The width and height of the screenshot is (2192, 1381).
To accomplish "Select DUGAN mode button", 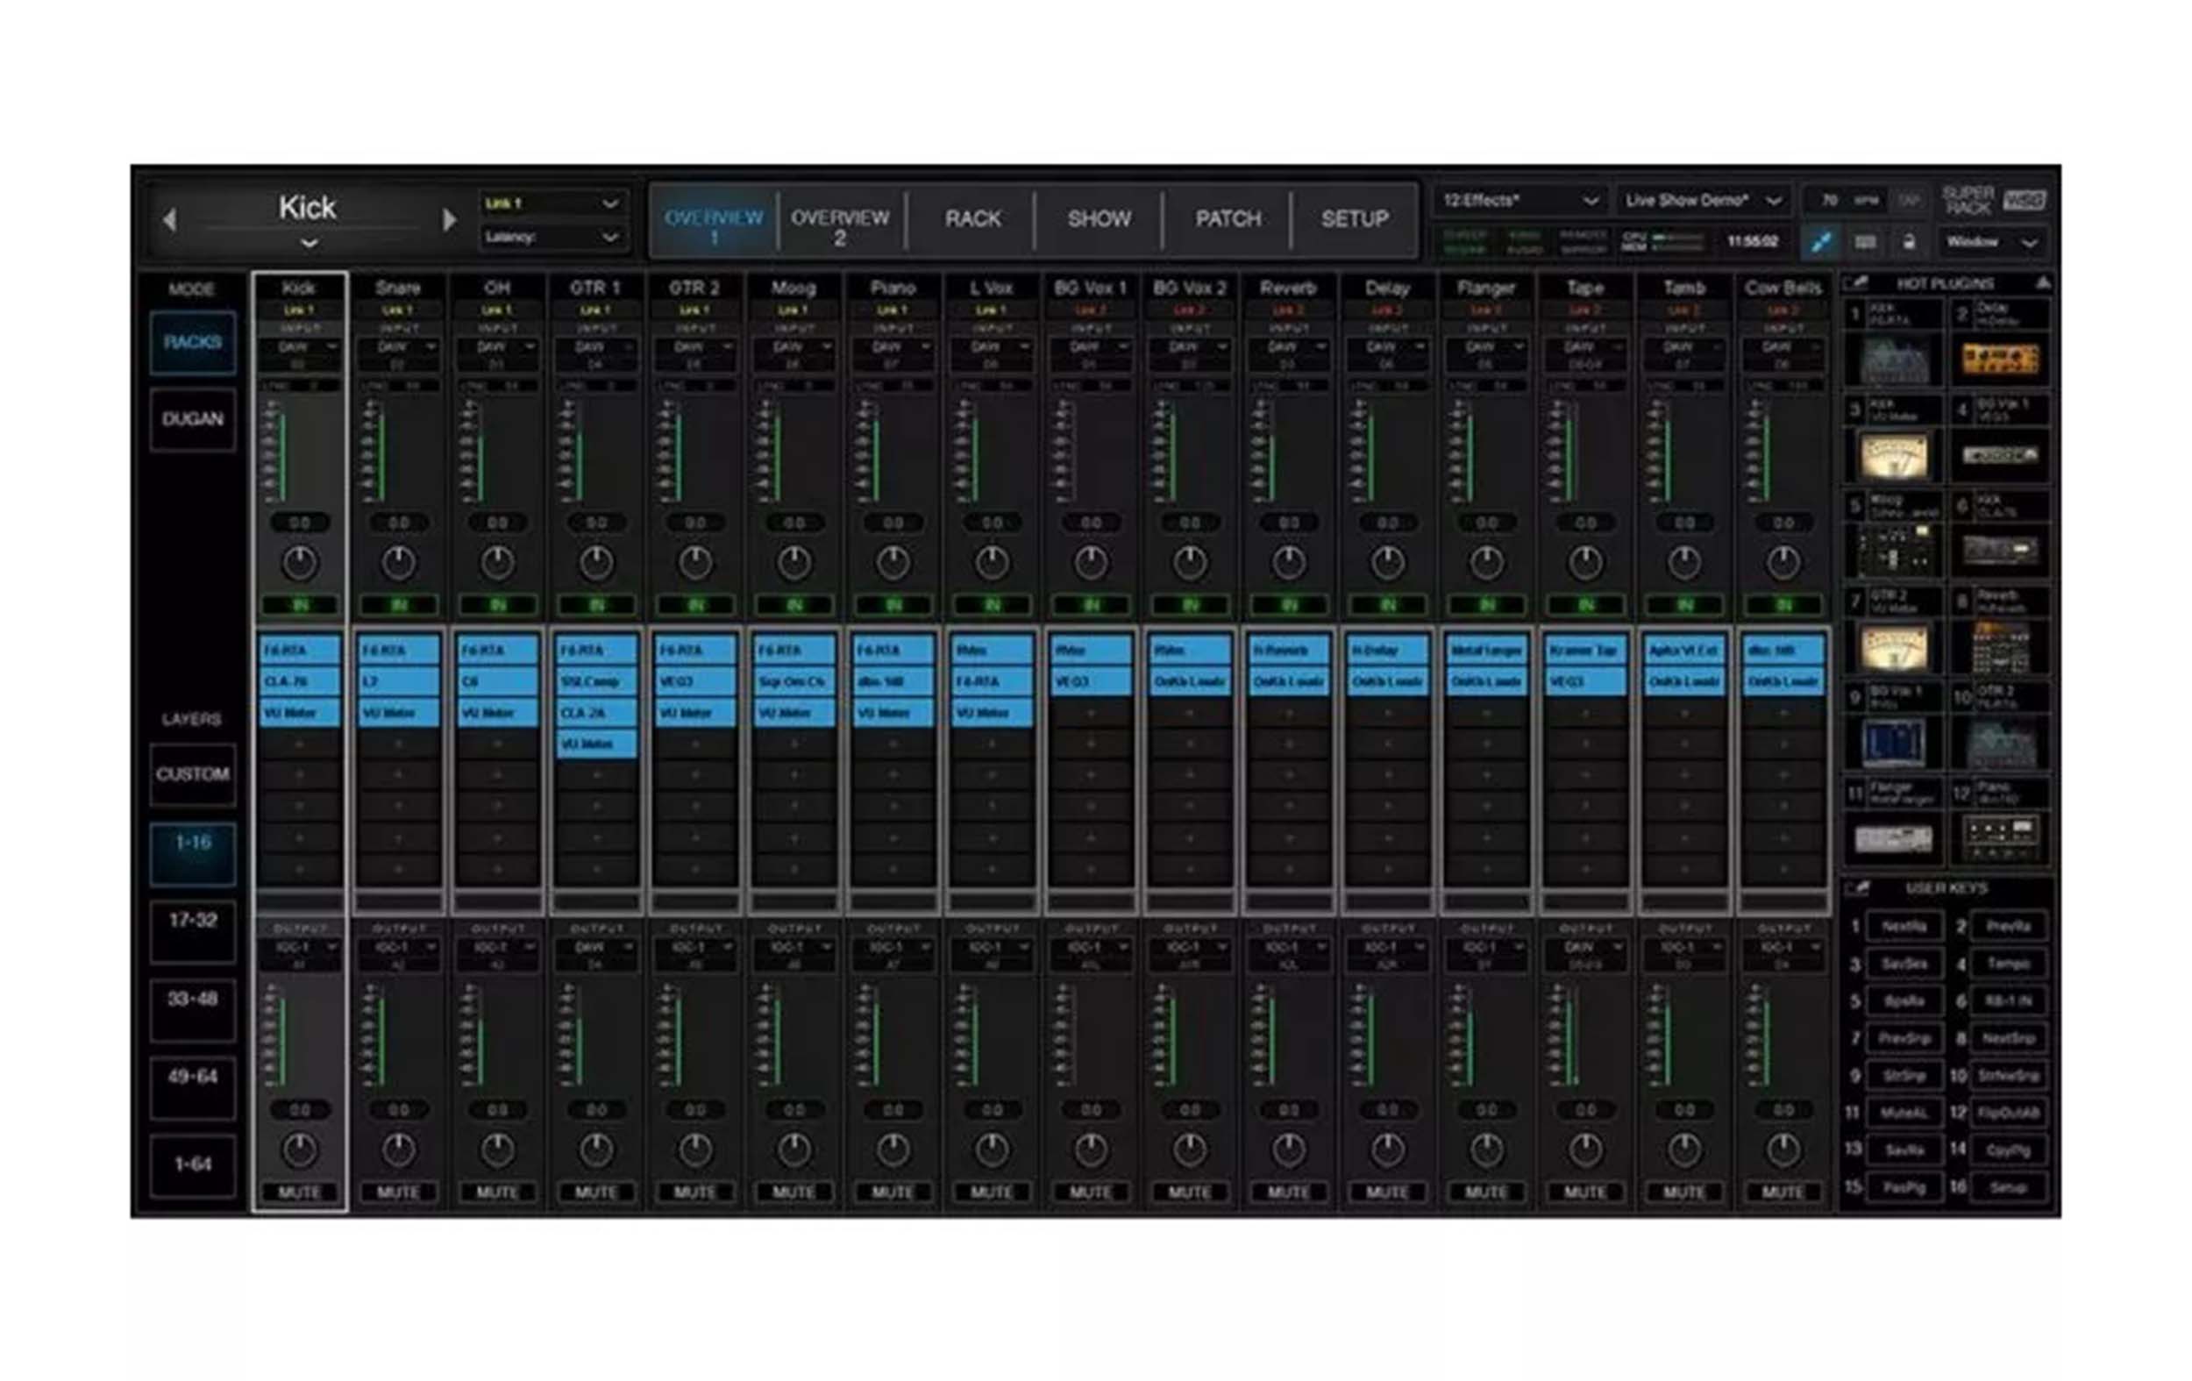I will pos(193,420).
